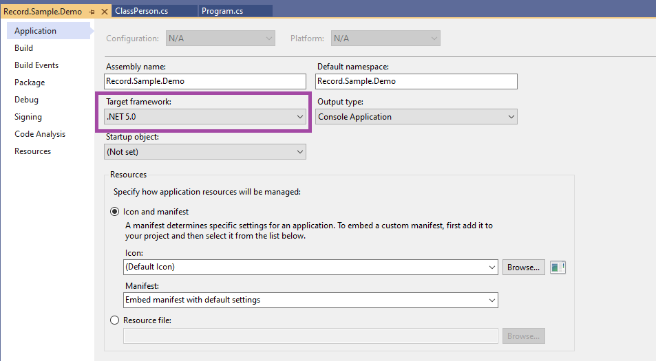
Task: Go to the Build Events page
Action: [36, 65]
